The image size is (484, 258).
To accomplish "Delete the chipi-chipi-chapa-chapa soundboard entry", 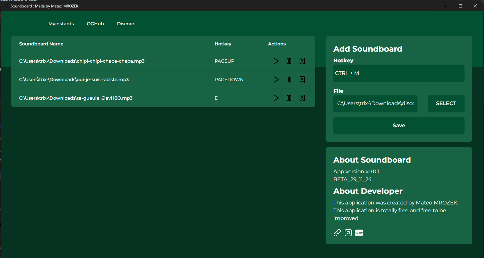I will click(302, 61).
